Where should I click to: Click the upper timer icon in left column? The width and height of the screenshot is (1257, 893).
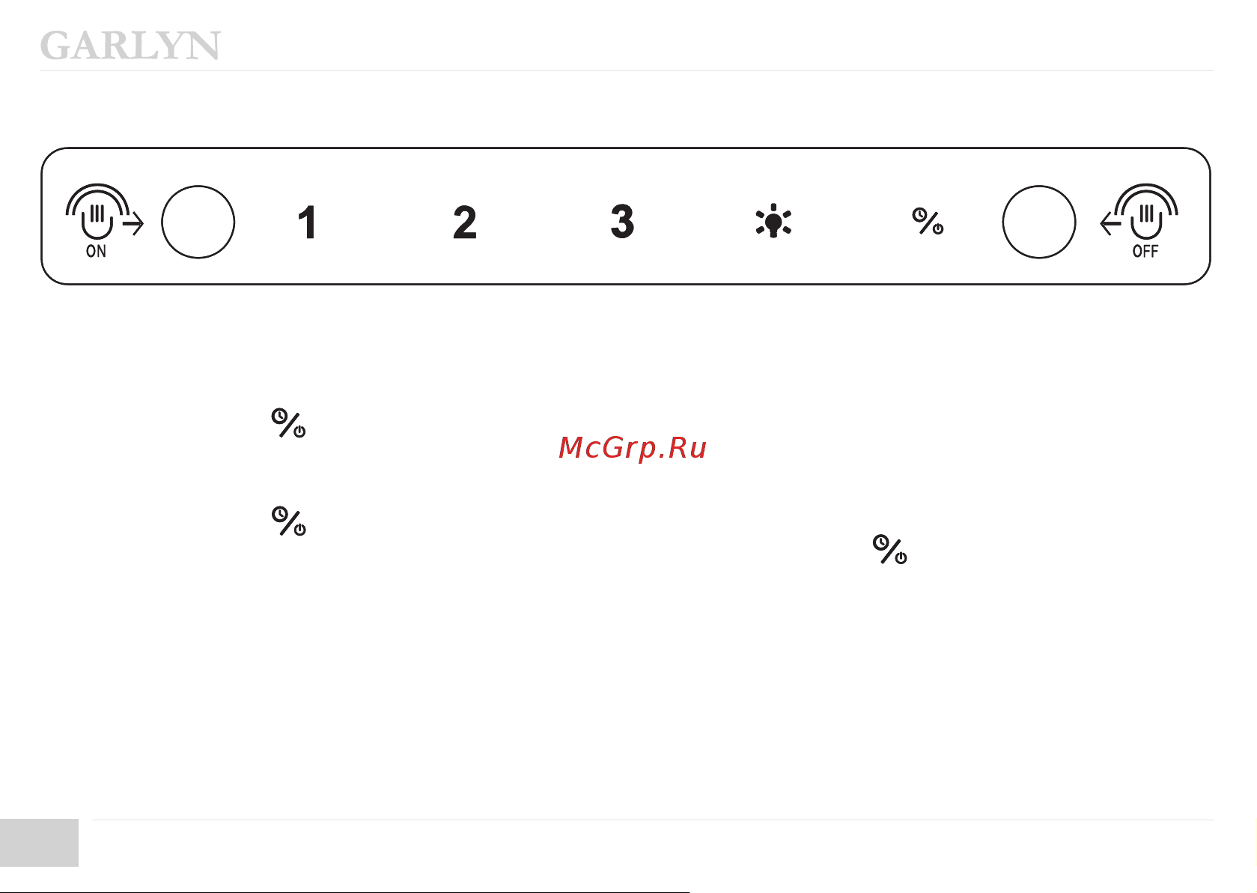(288, 424)
